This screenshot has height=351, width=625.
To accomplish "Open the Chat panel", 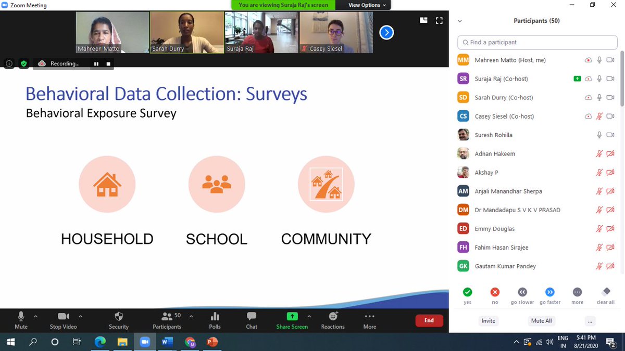I will (252, 320).
